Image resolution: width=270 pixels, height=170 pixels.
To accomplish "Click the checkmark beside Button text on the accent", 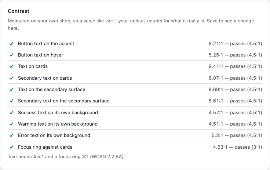I will (x=11, y=44).
